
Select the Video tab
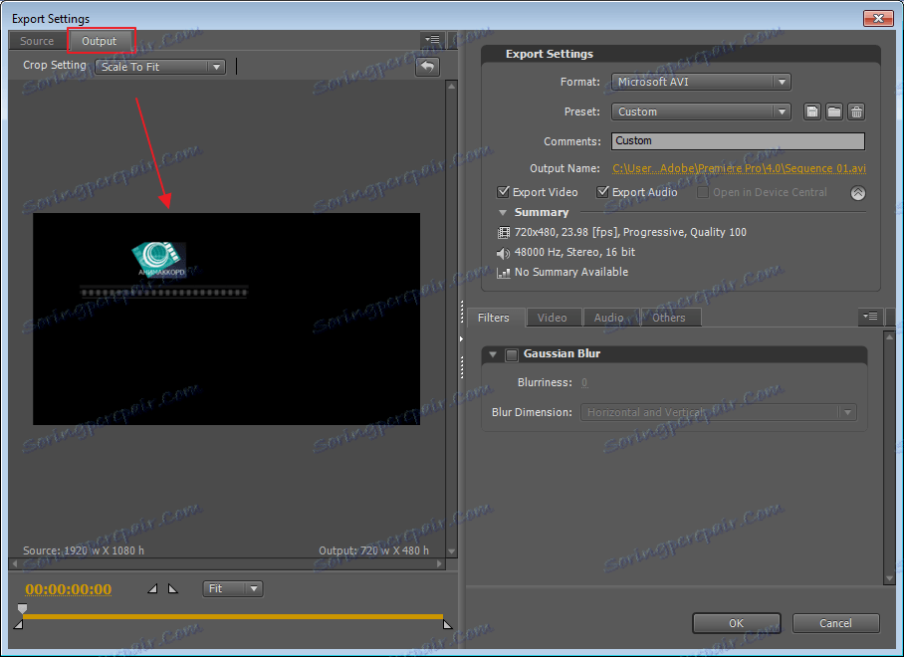tap(553, 318)
